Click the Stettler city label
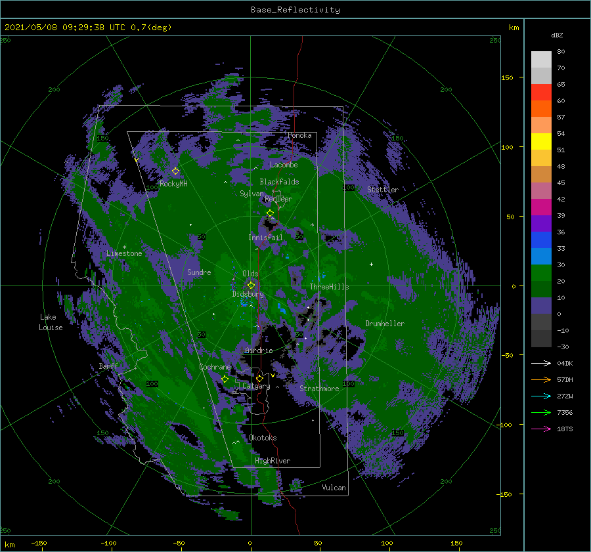Screen dimensions: 591x552 383,190
